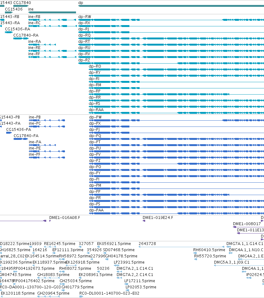Viewport: 264px width, 298px height.
Task: Select the dp gene label
Action: (81, 3)
